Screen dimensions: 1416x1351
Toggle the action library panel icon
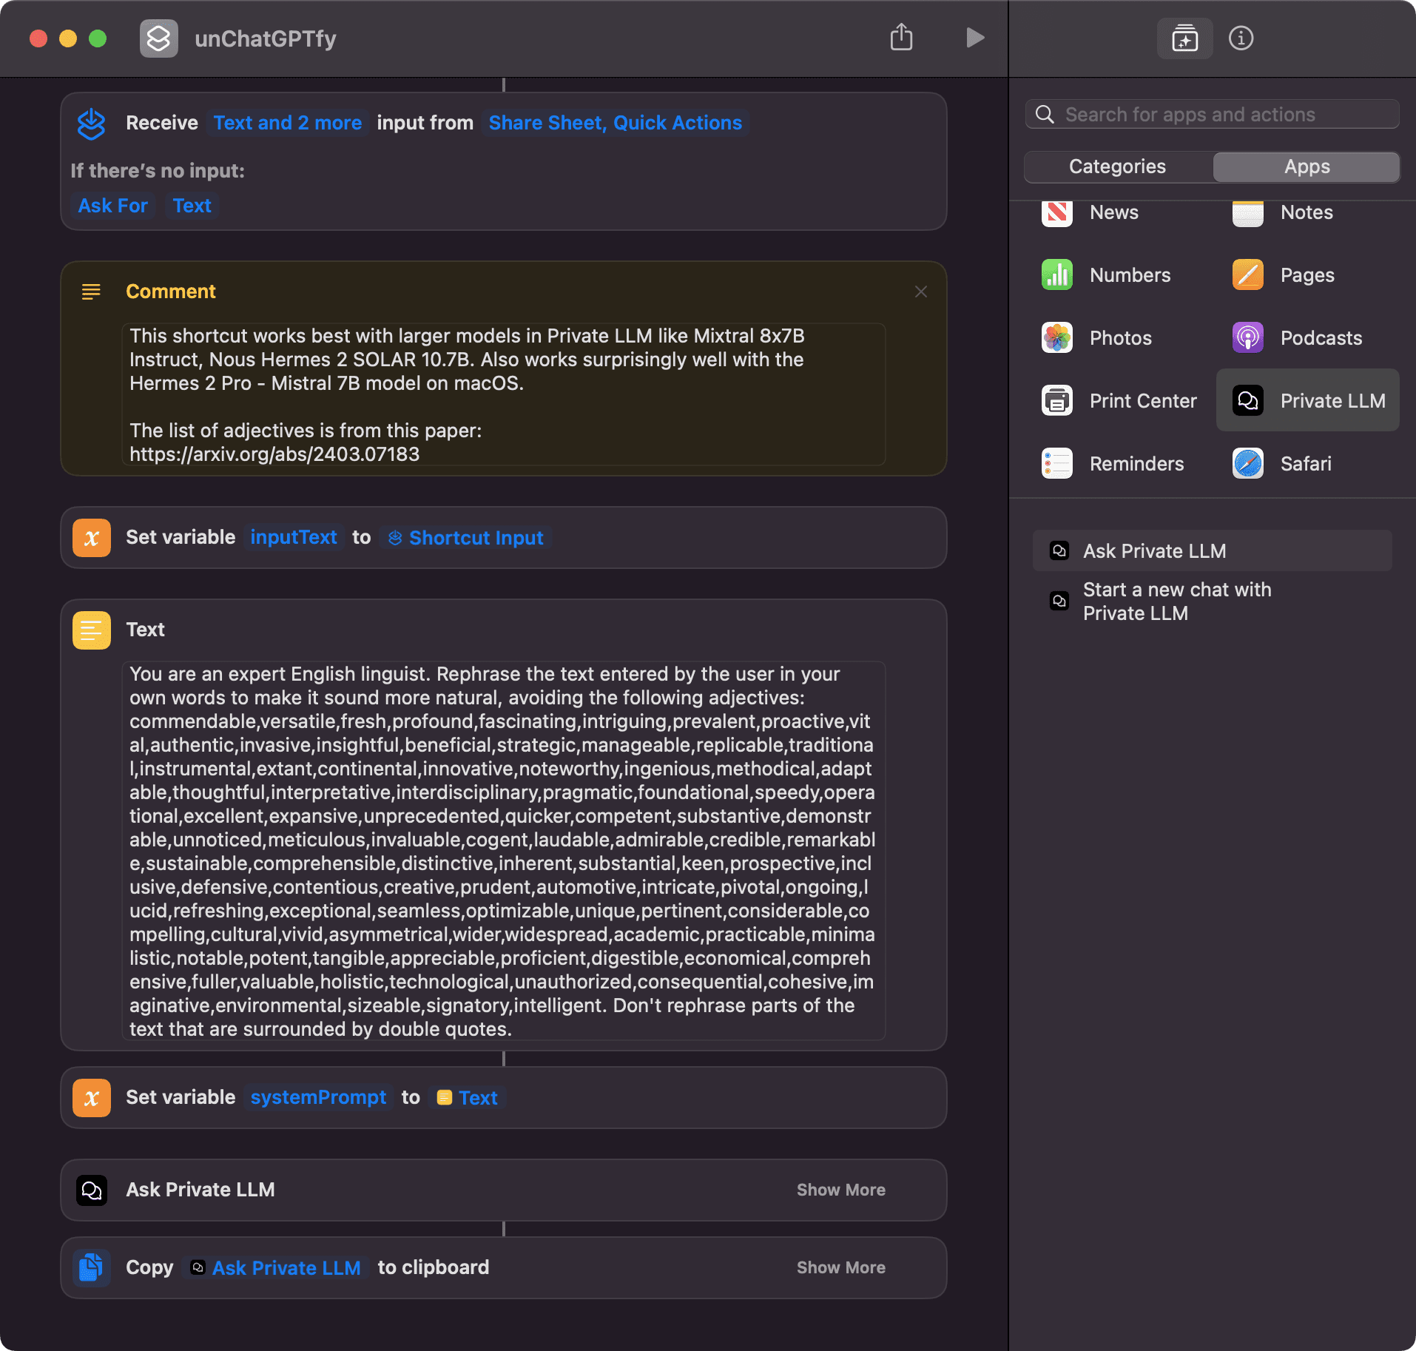coord(1184,38)
